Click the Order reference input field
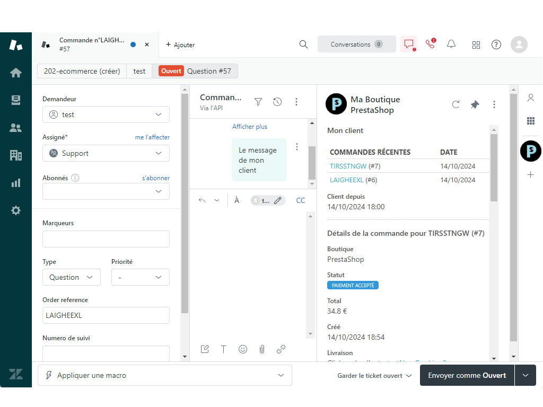This screenshot has height=407, width=543. click(106, 315)
